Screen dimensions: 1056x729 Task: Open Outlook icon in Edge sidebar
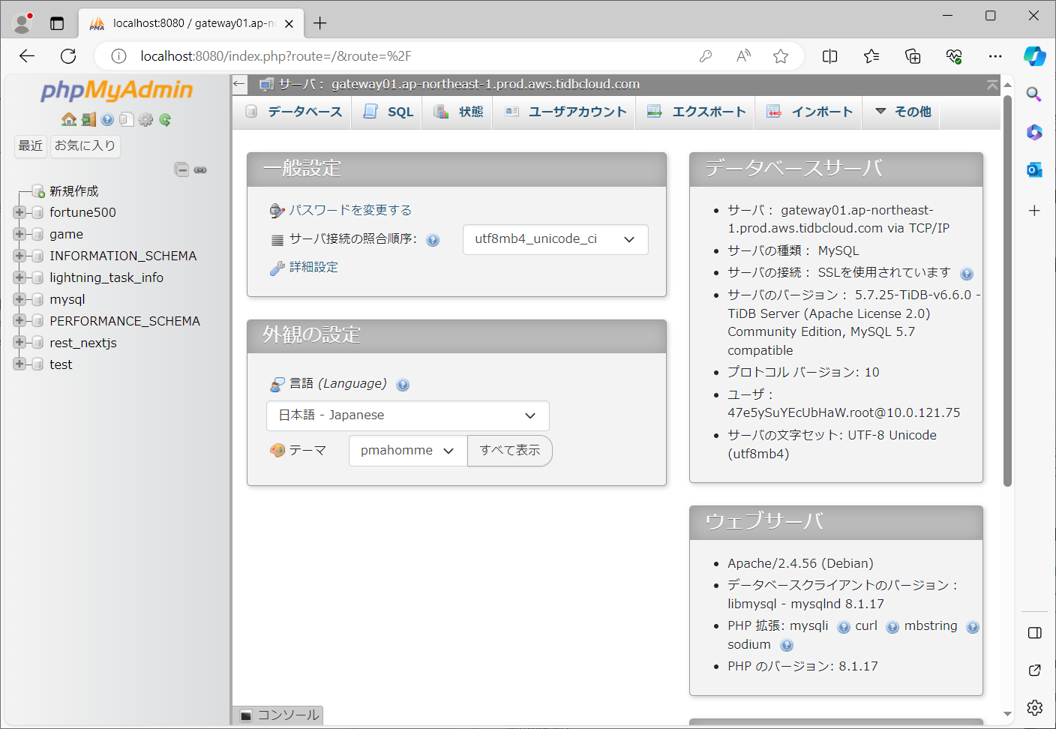pyautogui.click(x=1034, y=169)
